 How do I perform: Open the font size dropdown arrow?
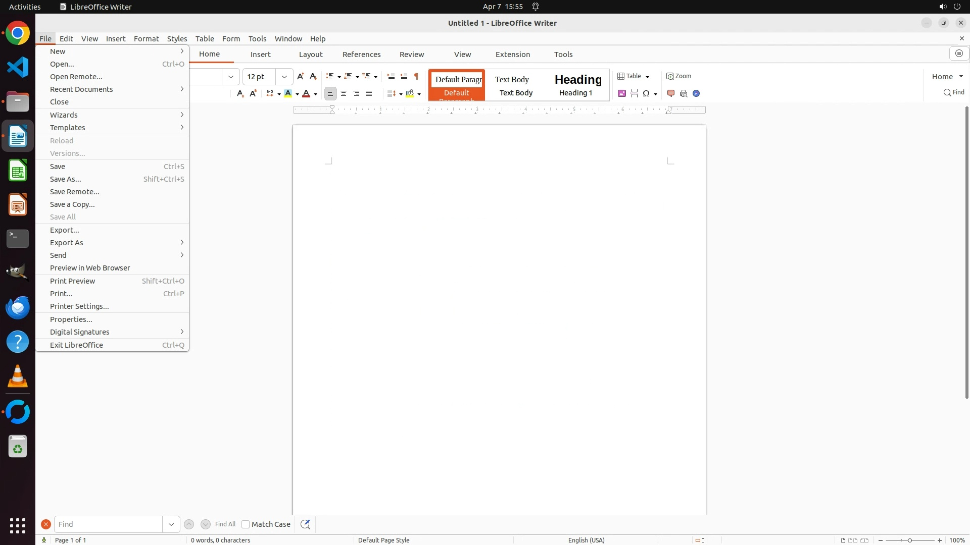[x=284, y=77]
